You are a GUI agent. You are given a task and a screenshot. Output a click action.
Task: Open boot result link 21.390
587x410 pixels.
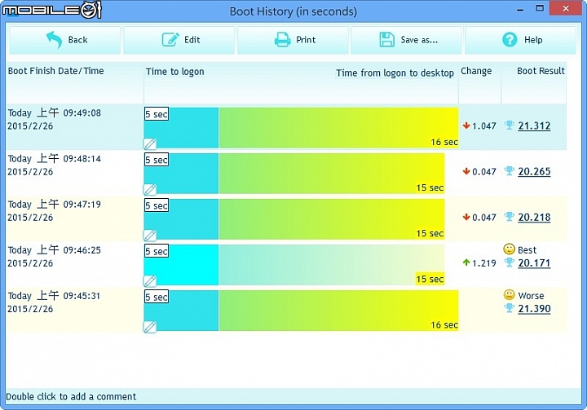pos(534,309)
